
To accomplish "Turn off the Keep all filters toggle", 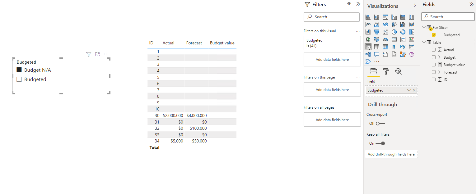I will click(x=380, y=143).
